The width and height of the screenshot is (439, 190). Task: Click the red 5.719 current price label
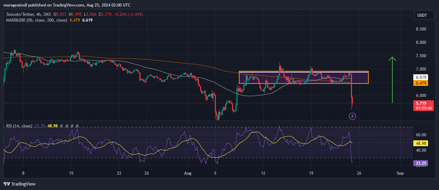[x=421, y=103]
